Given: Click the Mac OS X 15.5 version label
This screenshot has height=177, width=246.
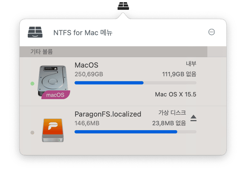Looking at the screenshot, I should point(176,94).
